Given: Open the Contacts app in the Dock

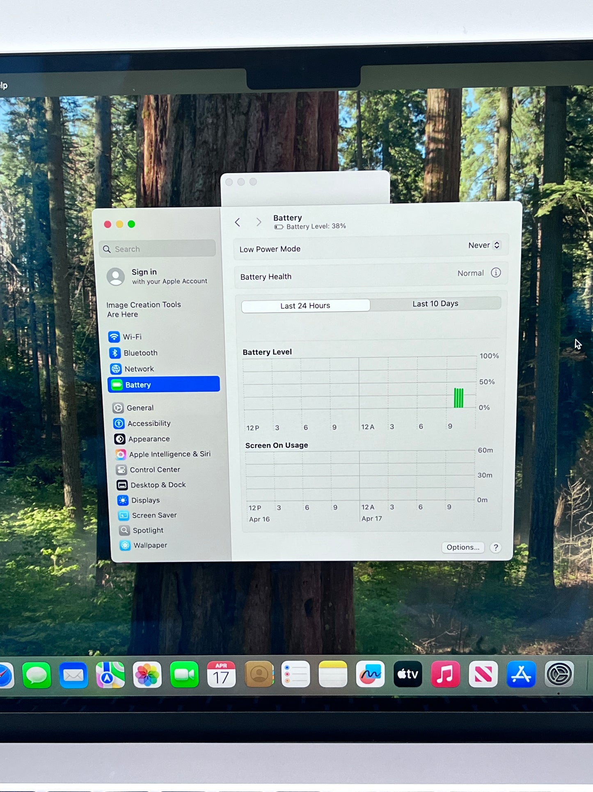Looking at the screenshot, I should pos(259,674).
